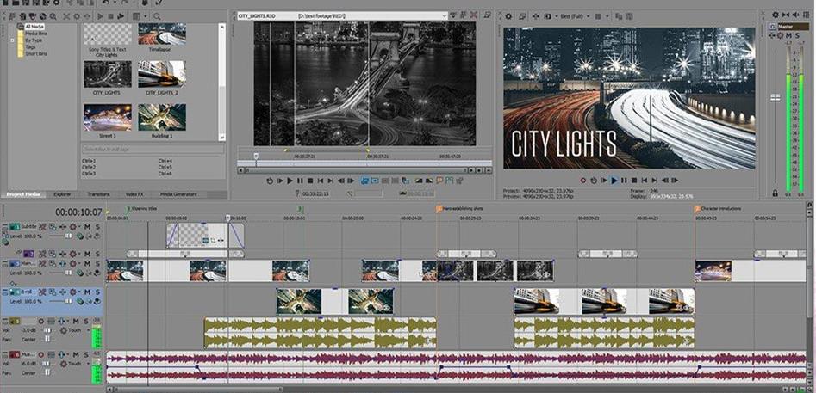The image size is (816, 393).
Task: Click the Music track Vol slider
Action: tap(46, 364)
